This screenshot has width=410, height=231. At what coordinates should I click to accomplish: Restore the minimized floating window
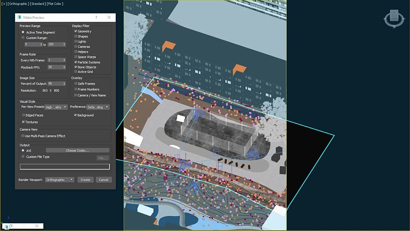coord(11,226)
